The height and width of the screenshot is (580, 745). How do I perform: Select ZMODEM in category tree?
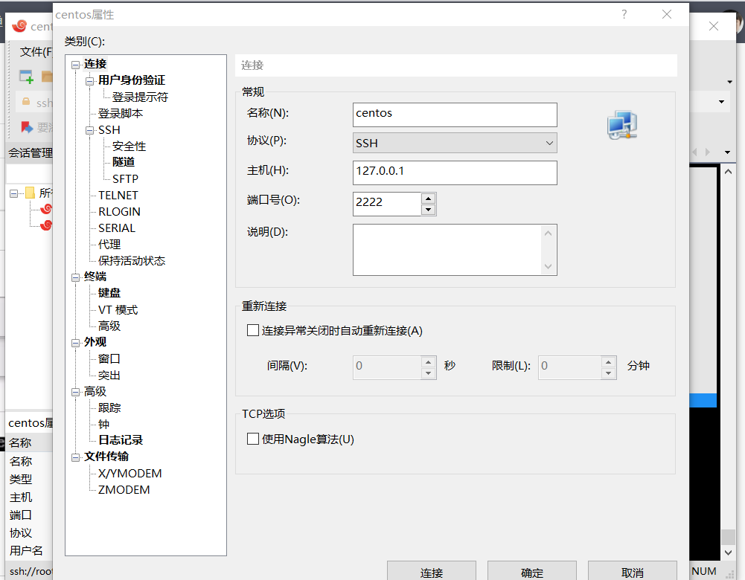point(124,490)
